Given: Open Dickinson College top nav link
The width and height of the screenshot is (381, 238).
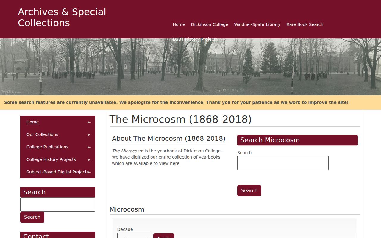Looking at the screenshot, I should (210, 24).
